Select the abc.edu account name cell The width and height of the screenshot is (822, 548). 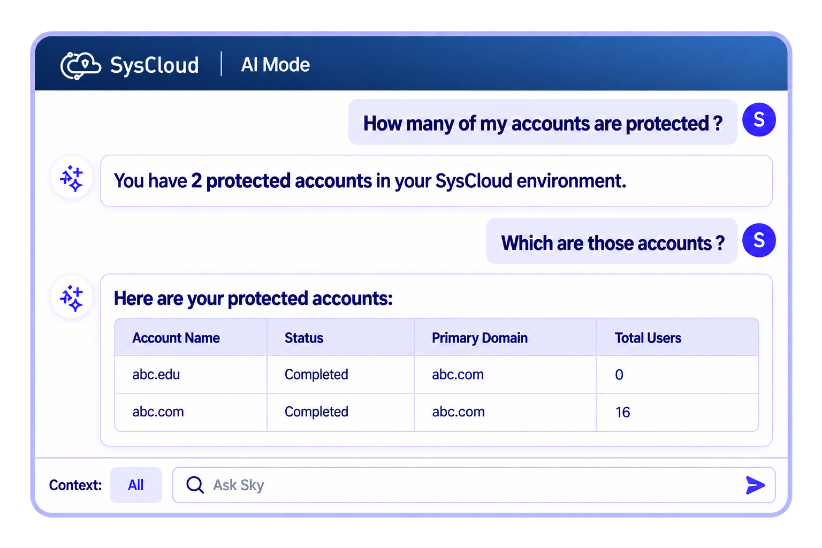[191, 375]
